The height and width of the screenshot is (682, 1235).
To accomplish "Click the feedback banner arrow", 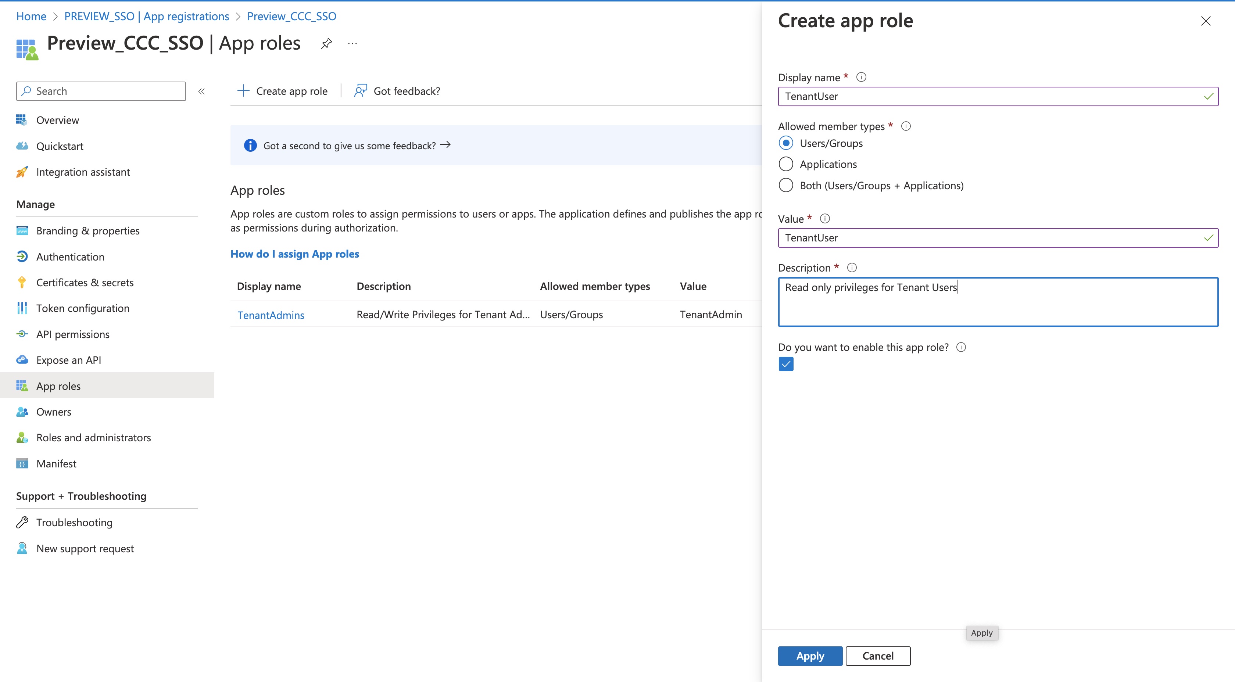I will click(x=445, y=145).
